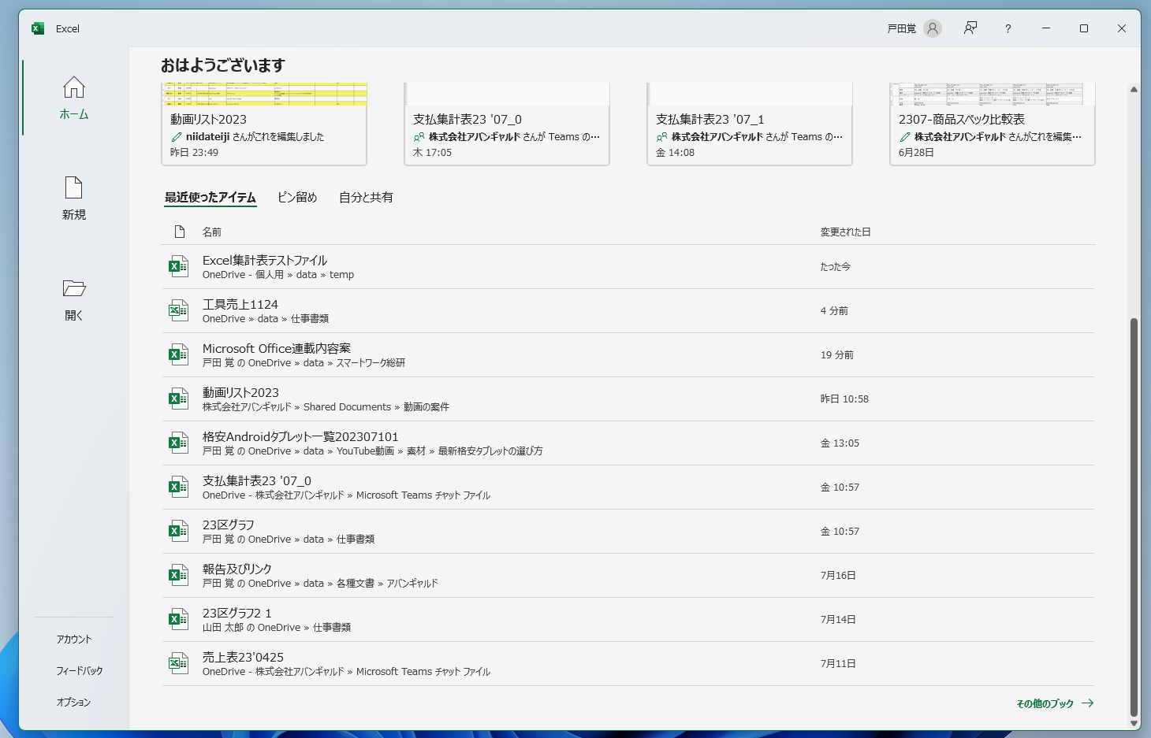Switch to the 最近使ったアイテム tab
This screenshot has width=1151, height=738.
tap(210, 198)
